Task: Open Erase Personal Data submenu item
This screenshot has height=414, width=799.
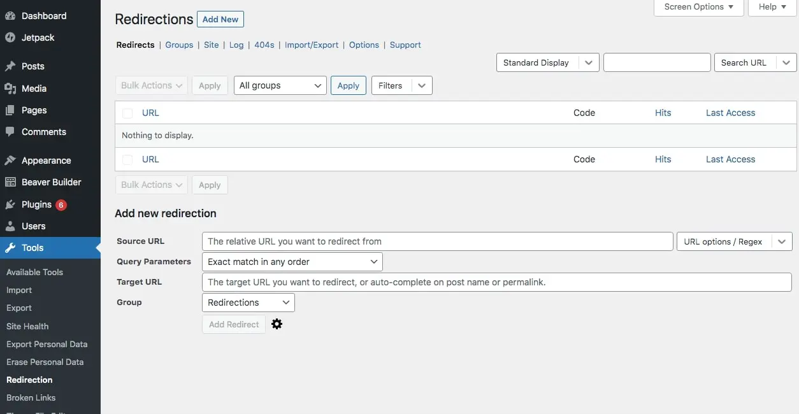Action: coord(45,362)
